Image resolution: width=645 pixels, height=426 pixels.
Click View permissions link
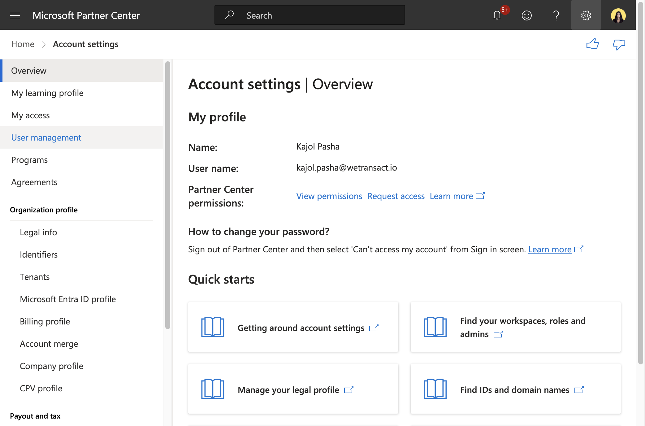(x=329, y=196)
